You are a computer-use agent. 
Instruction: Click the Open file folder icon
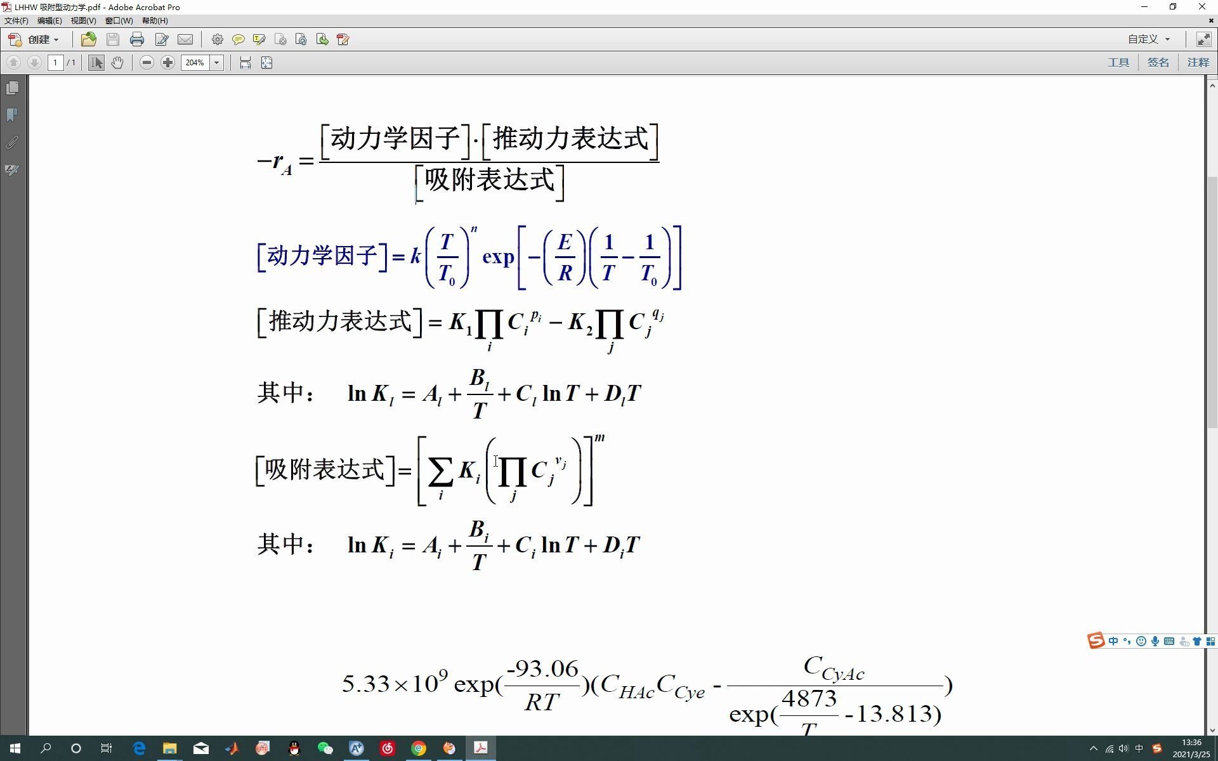pyautogui.click(x=89, y=39)
